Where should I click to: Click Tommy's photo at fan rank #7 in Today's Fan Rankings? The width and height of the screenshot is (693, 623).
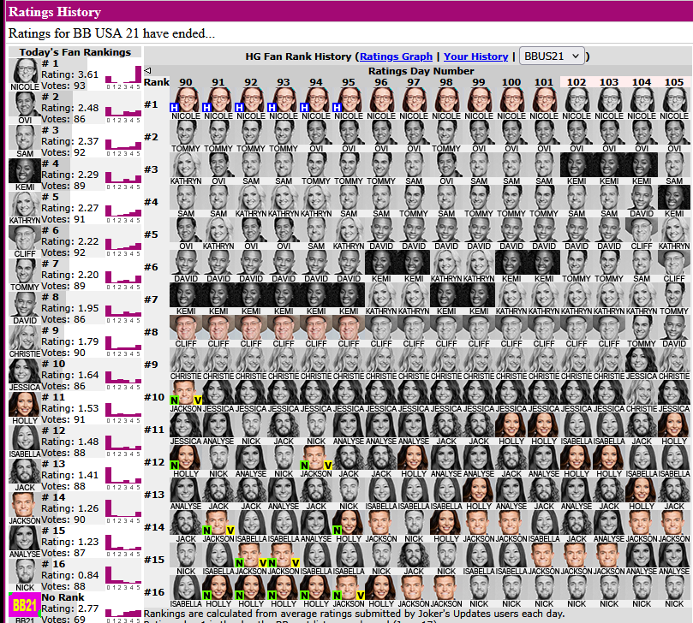point(25,270)
